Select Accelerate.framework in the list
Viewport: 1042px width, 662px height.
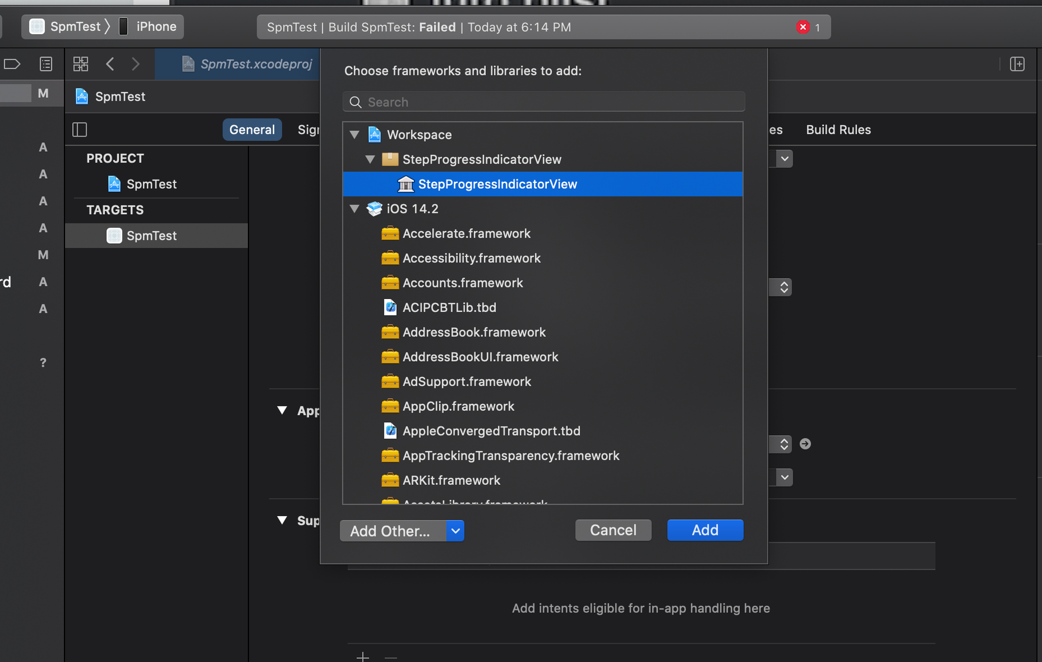coord(543,233)
